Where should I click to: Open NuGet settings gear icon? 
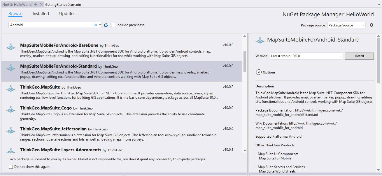371,25
